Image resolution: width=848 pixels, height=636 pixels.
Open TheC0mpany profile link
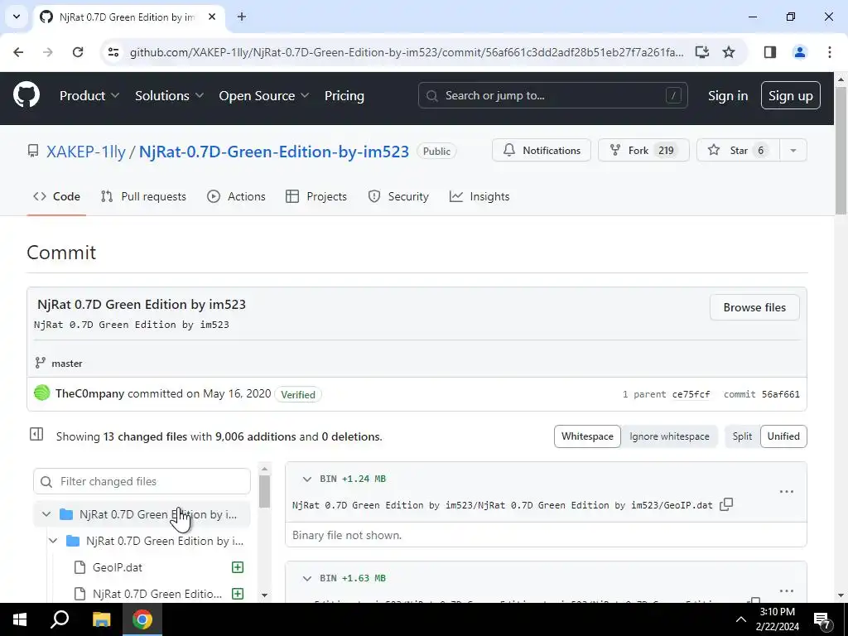tap(89, 393)
